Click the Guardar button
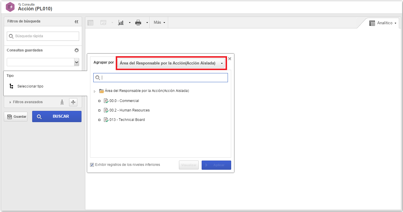403x212 pixels. tap(16, 116)
